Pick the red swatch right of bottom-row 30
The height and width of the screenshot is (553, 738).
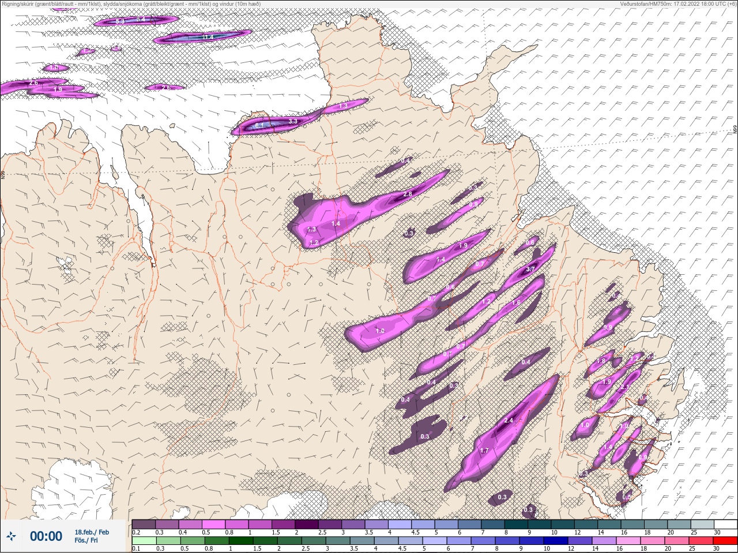pos(725,541)
